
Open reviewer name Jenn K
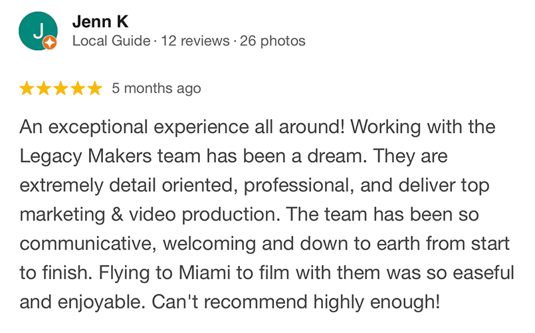100,21
